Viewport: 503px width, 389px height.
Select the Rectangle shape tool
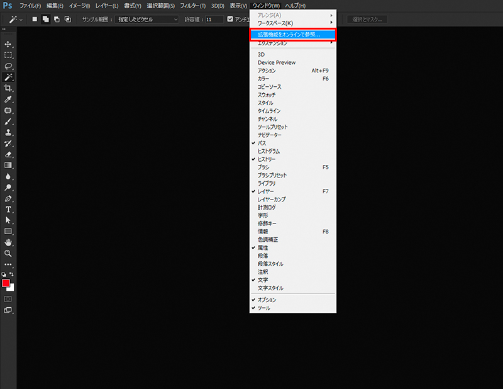pos(8,231)
